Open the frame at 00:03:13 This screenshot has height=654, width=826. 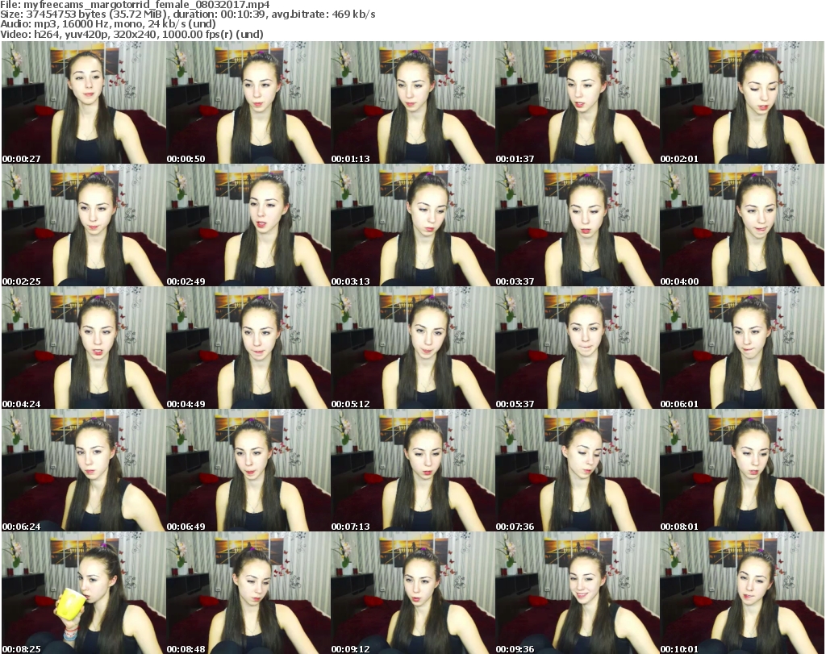(x=412, y=225)
